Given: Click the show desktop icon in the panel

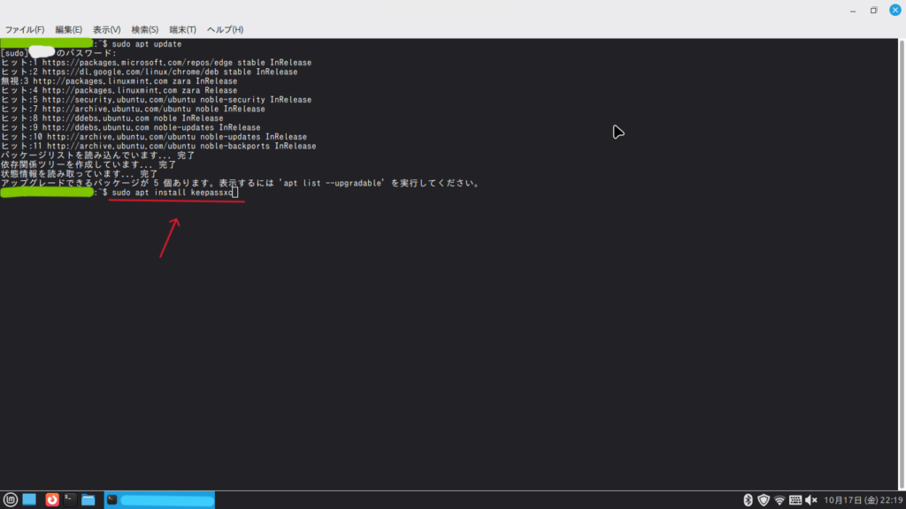Looking at the screenshot, I should (29, 500).
